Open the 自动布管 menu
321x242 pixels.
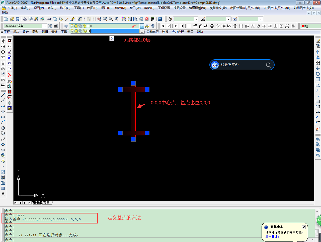153,32
